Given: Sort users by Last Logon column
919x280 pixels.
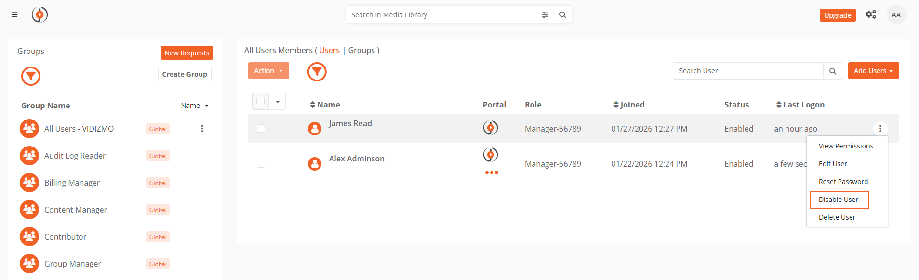Looking at the screenshot, I should point(800,105).
